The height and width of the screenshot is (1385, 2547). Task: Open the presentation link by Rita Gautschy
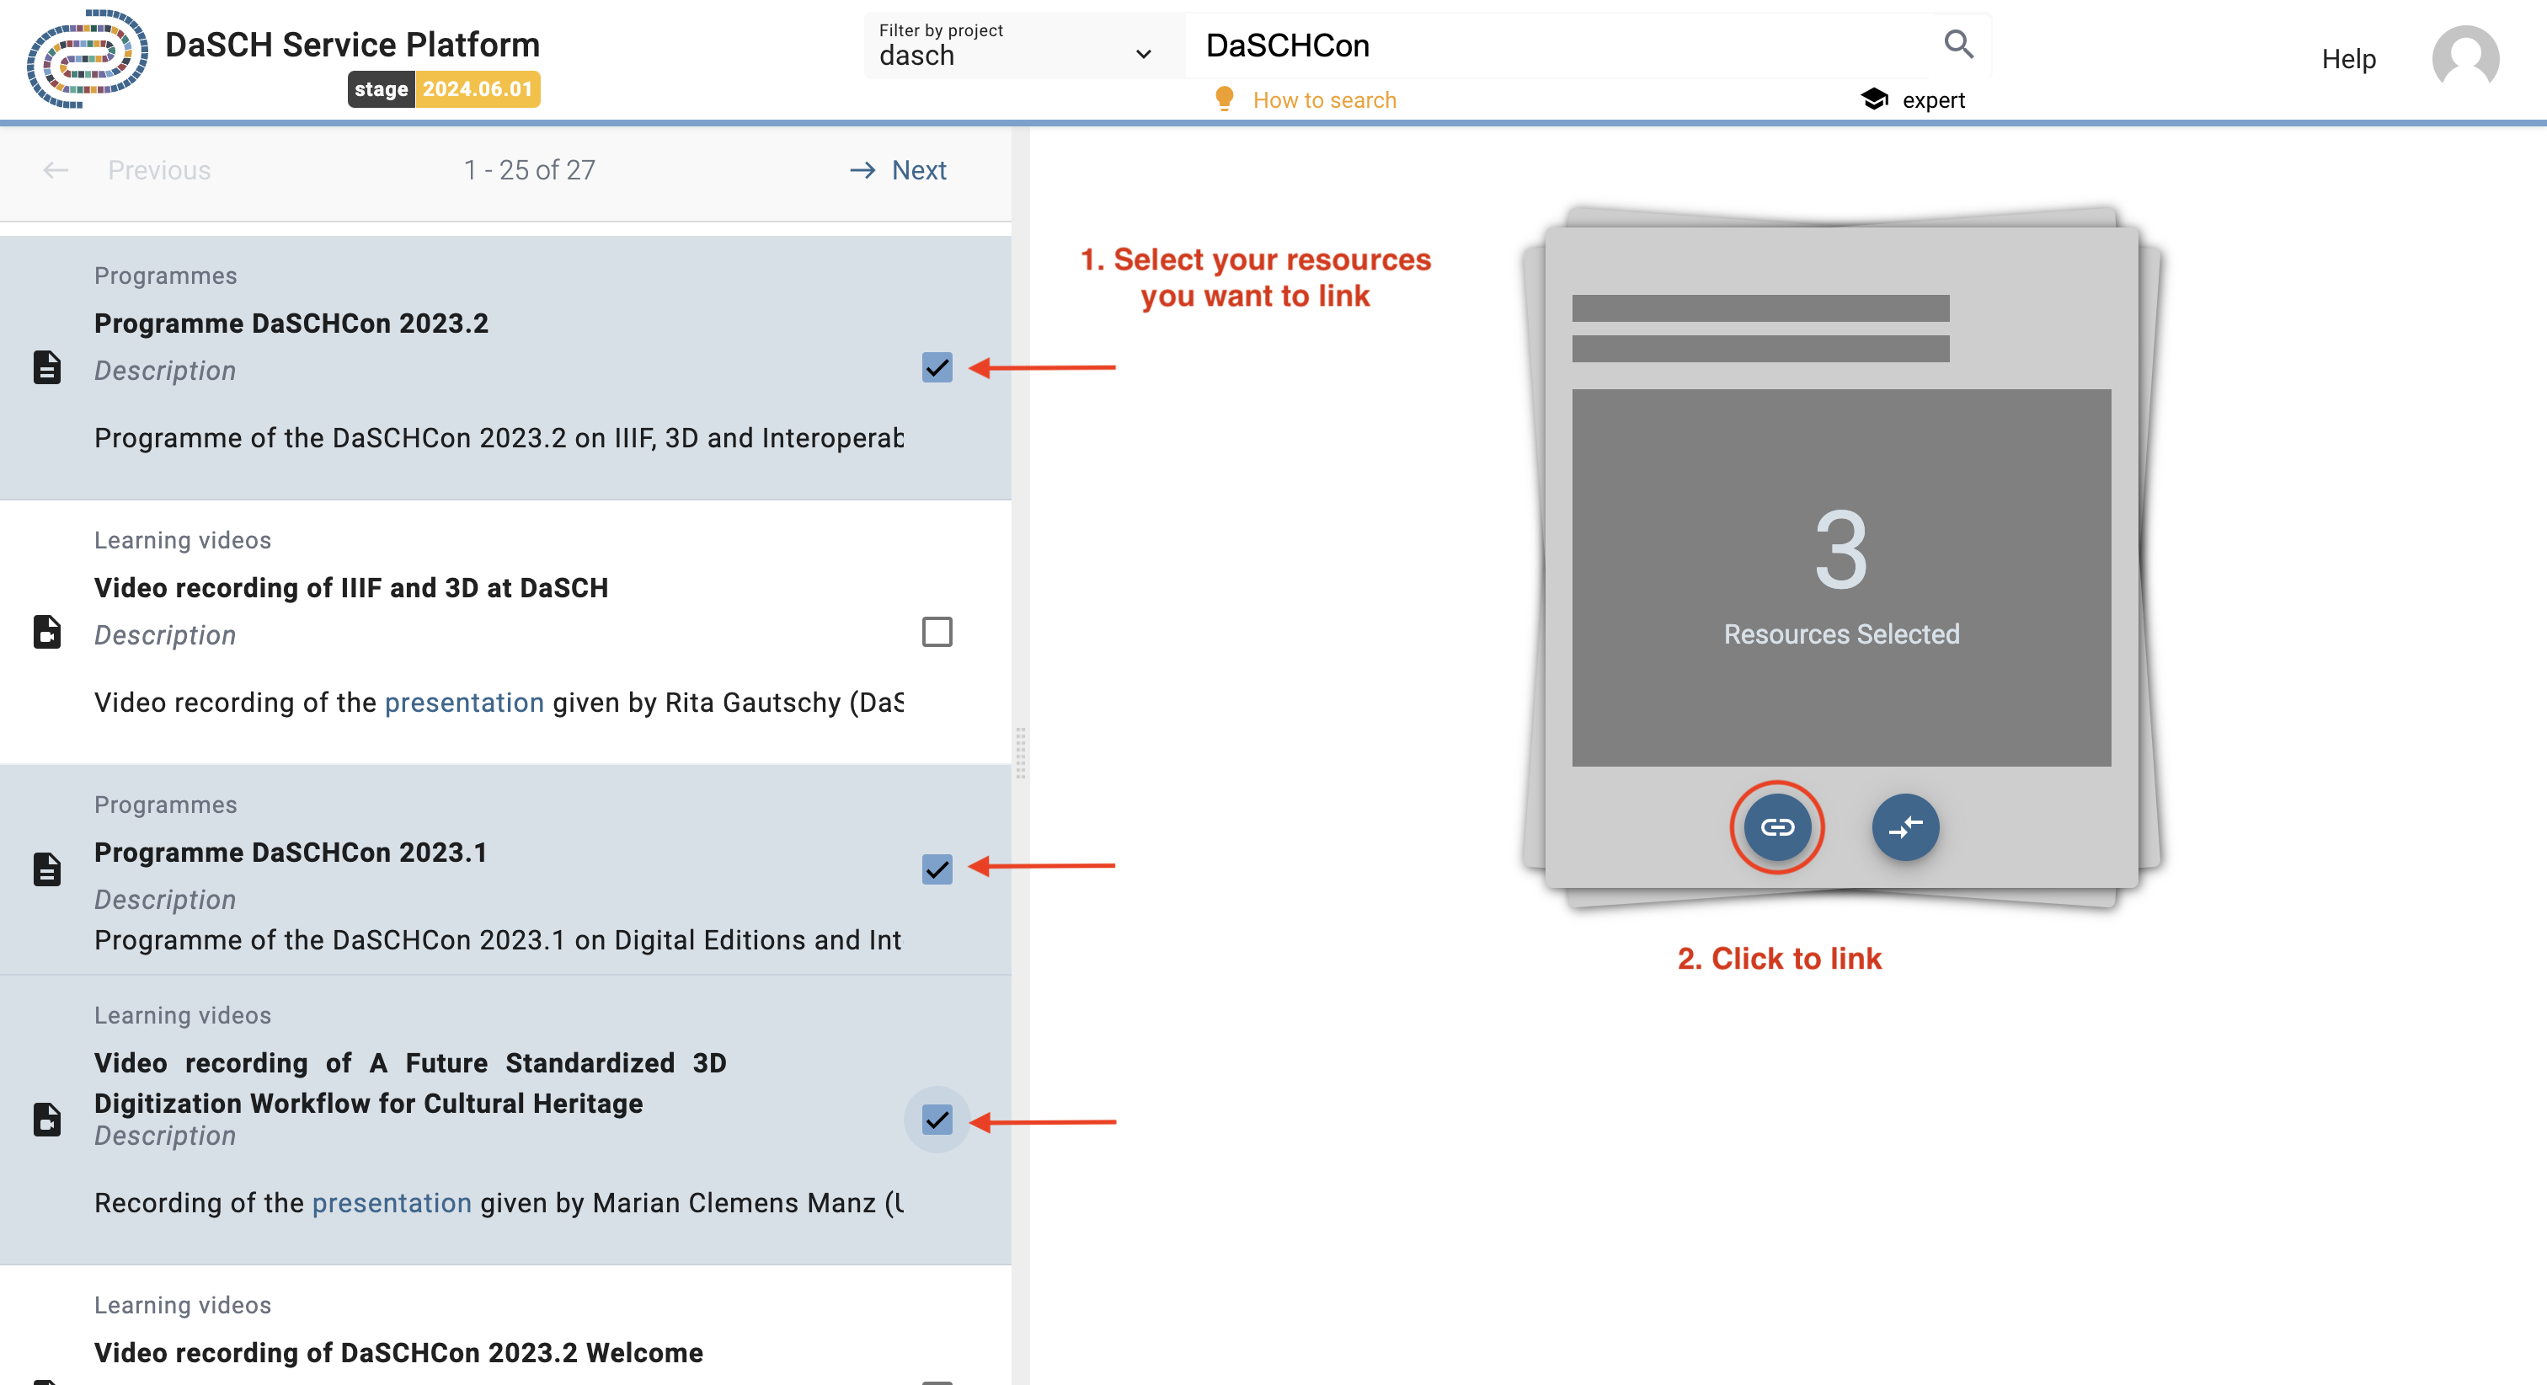tap(464, 703)
